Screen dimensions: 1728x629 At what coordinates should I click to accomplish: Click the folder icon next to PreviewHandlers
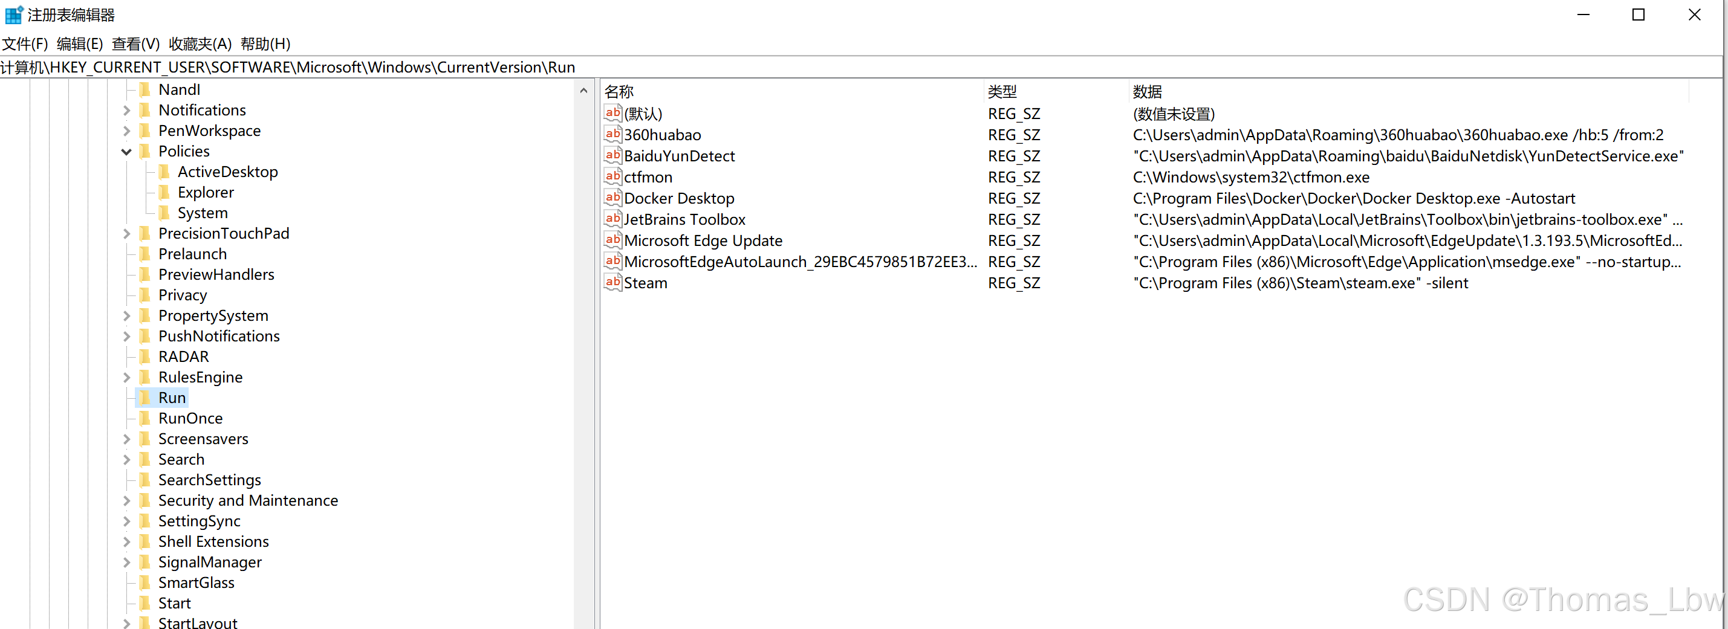(x=145, y=274)
